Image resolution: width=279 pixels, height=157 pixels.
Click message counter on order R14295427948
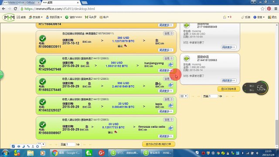[168, 58]
